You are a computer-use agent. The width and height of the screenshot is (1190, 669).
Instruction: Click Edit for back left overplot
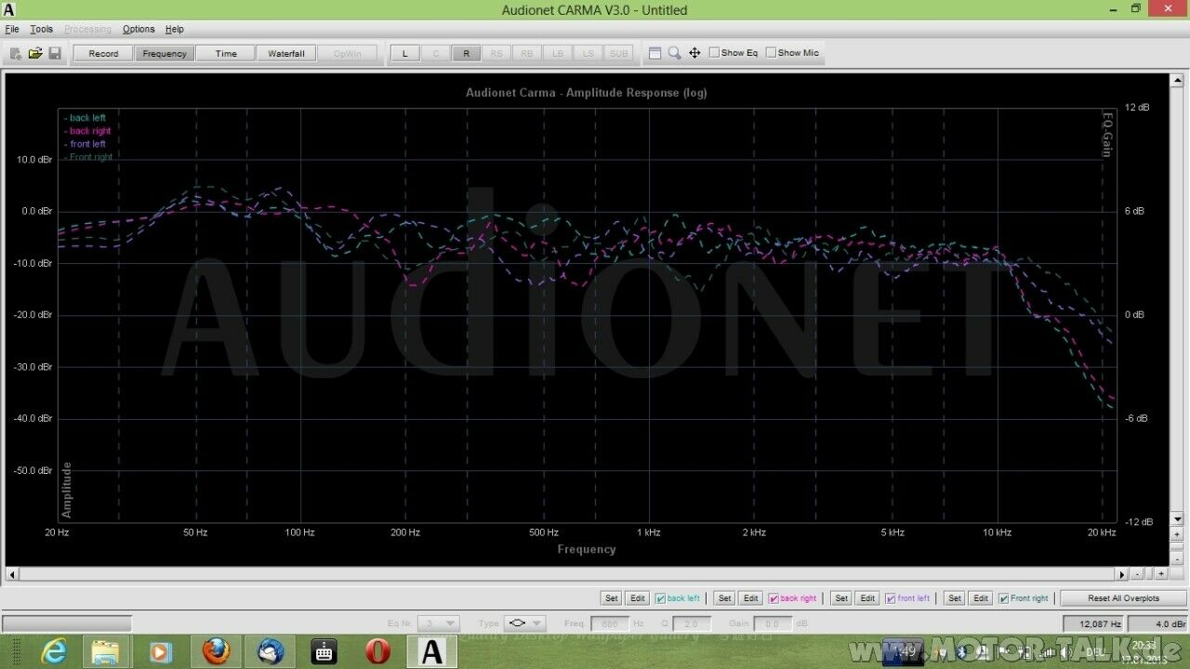[x=637, y=598]
